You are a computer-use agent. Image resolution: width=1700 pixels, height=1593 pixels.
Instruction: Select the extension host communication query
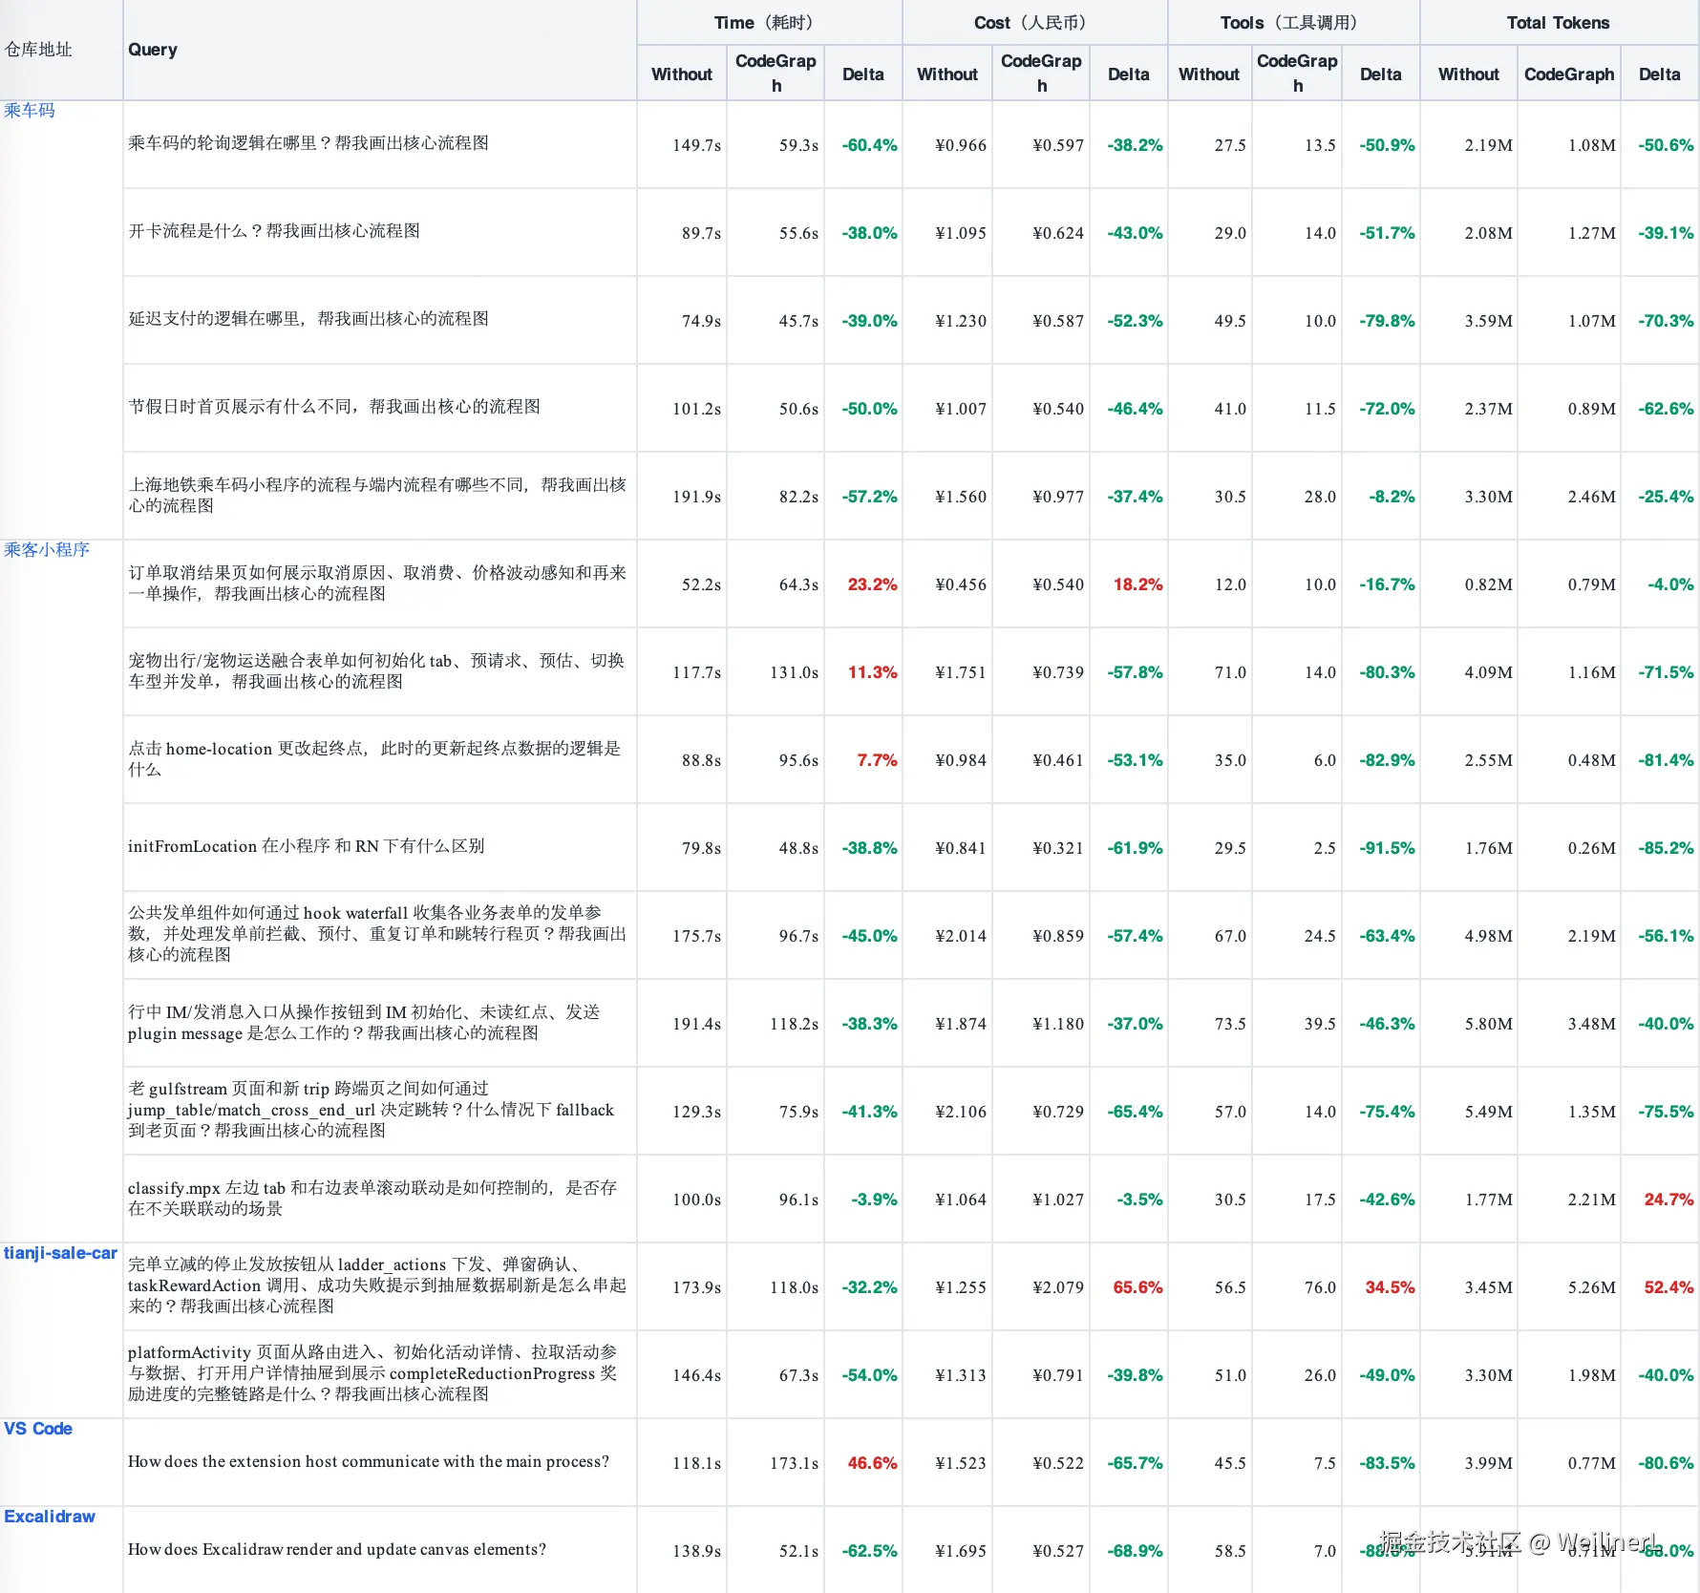(x=369, y=1462)
